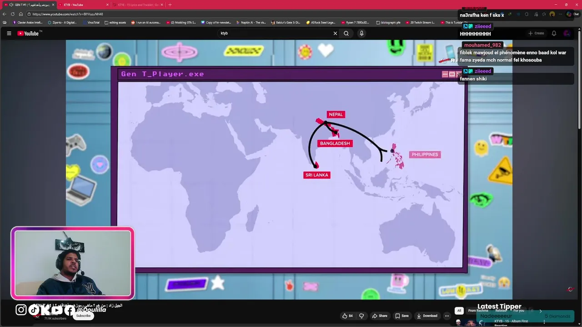Screen dimensions: 582x327
Task: Open the YouTube hamburger guide menu
Action: (x=9, y=33)
